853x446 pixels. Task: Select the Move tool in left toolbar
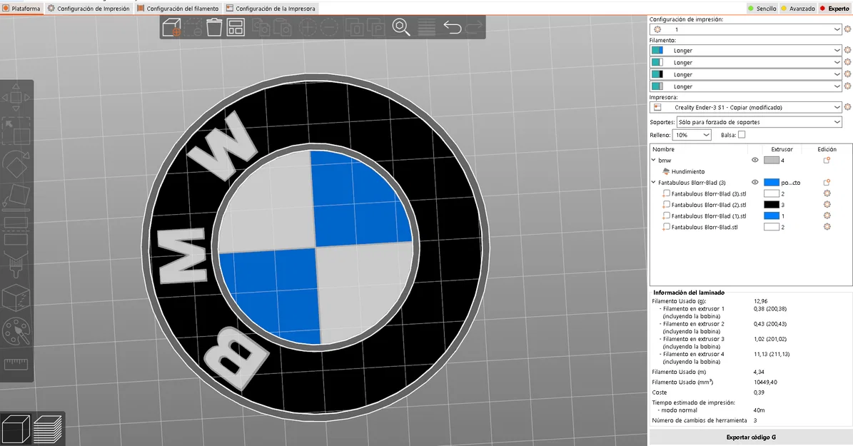click(16, 98)
